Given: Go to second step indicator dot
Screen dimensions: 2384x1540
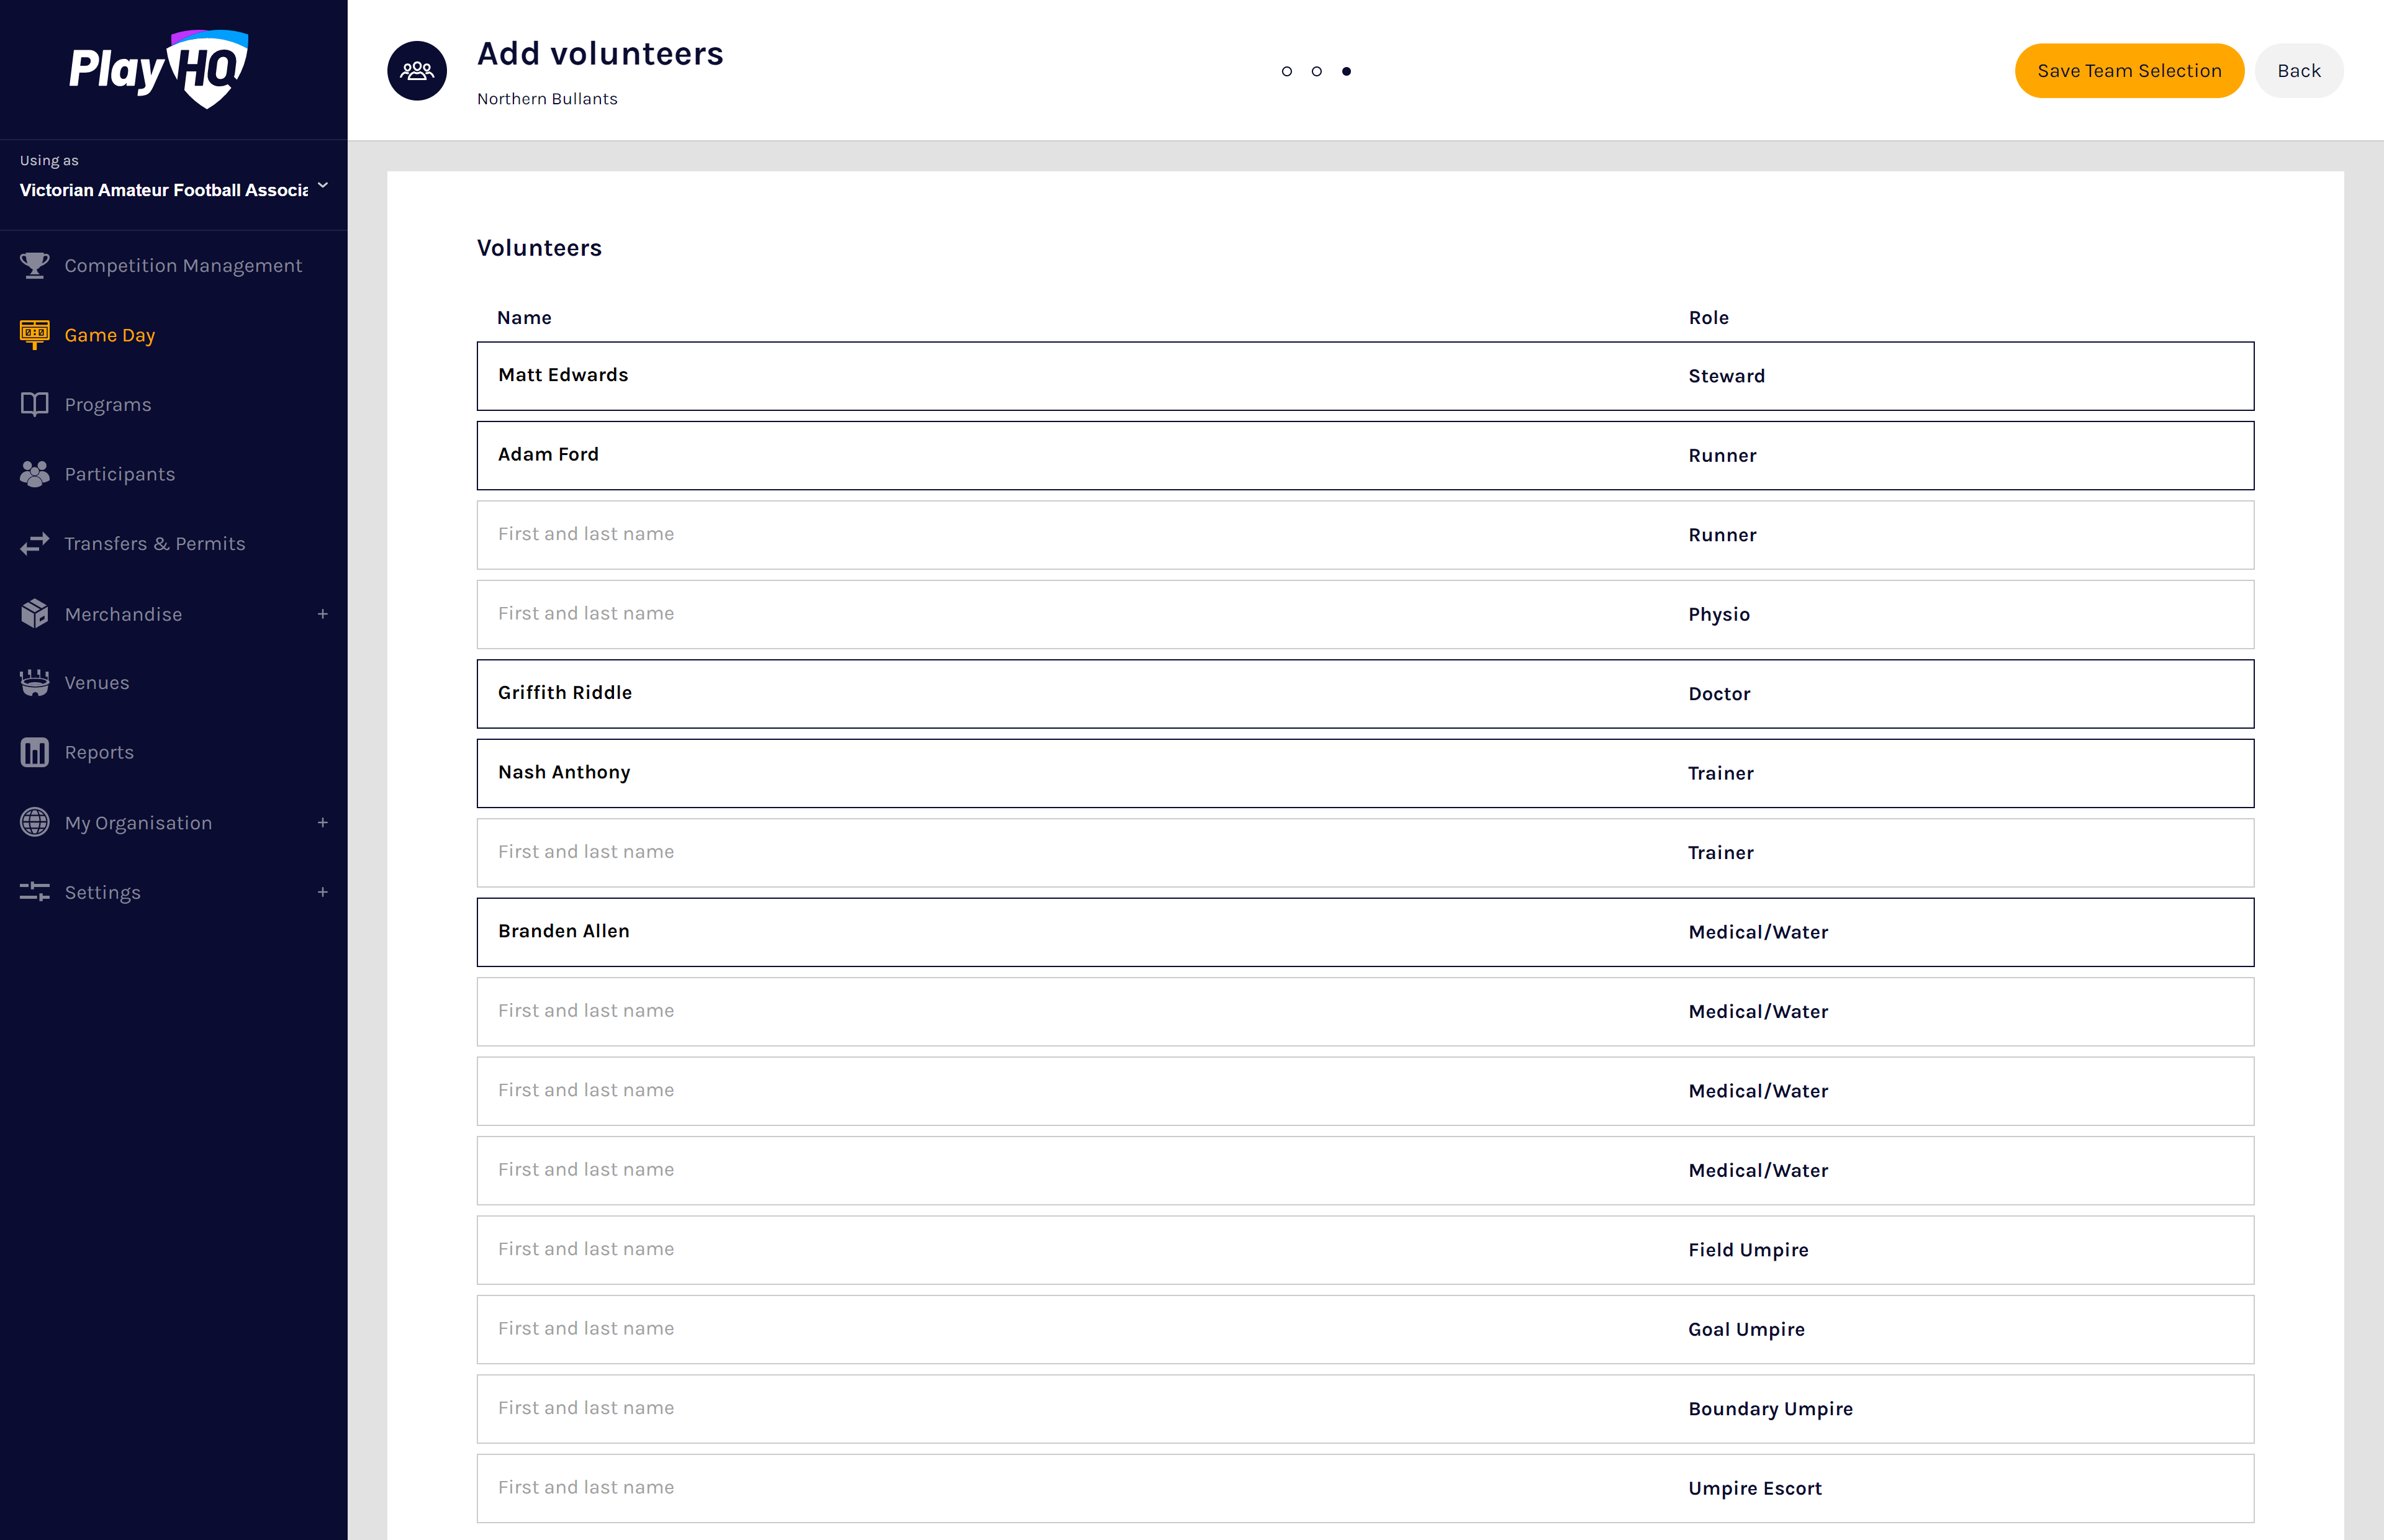Looking at the screenshot, I should pos(1317,71).
